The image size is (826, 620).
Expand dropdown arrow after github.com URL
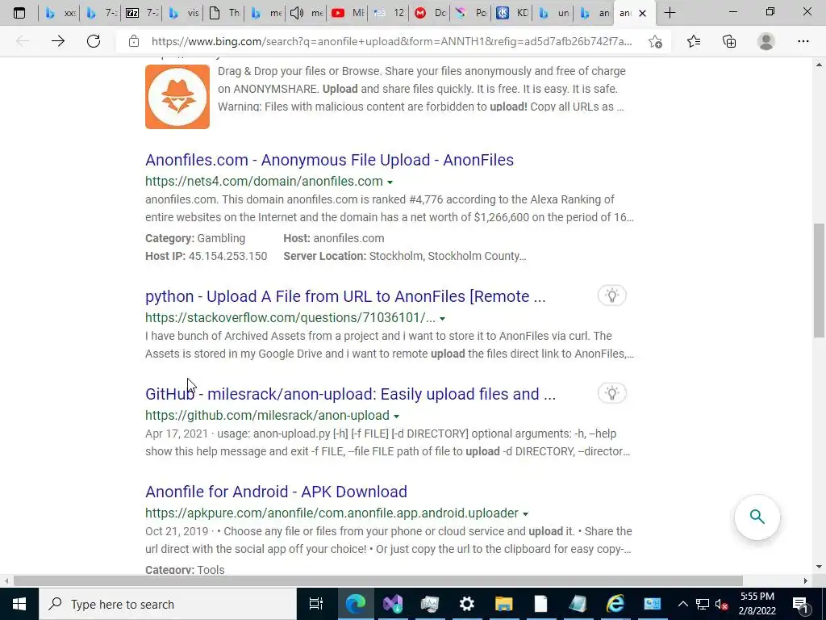pos(396,417)
